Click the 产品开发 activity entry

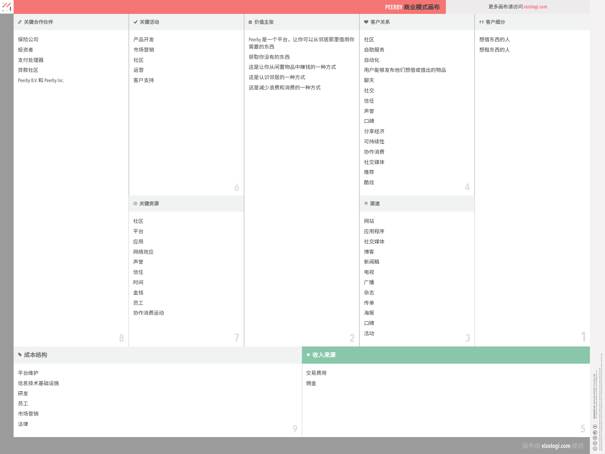(x=144, y=40)
